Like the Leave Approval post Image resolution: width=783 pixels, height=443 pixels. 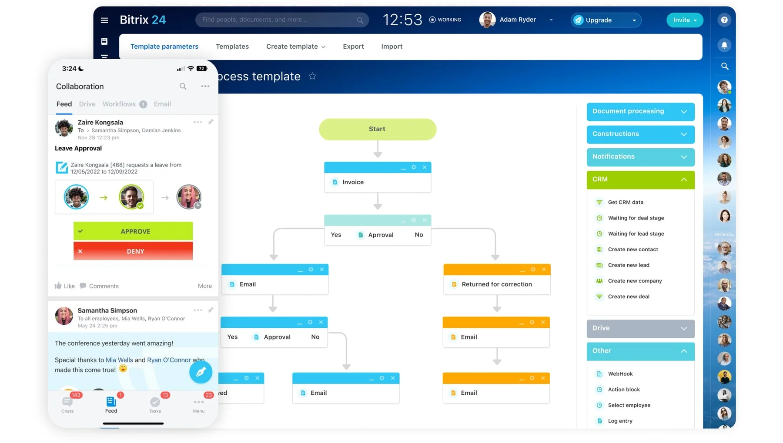(64, 286)
